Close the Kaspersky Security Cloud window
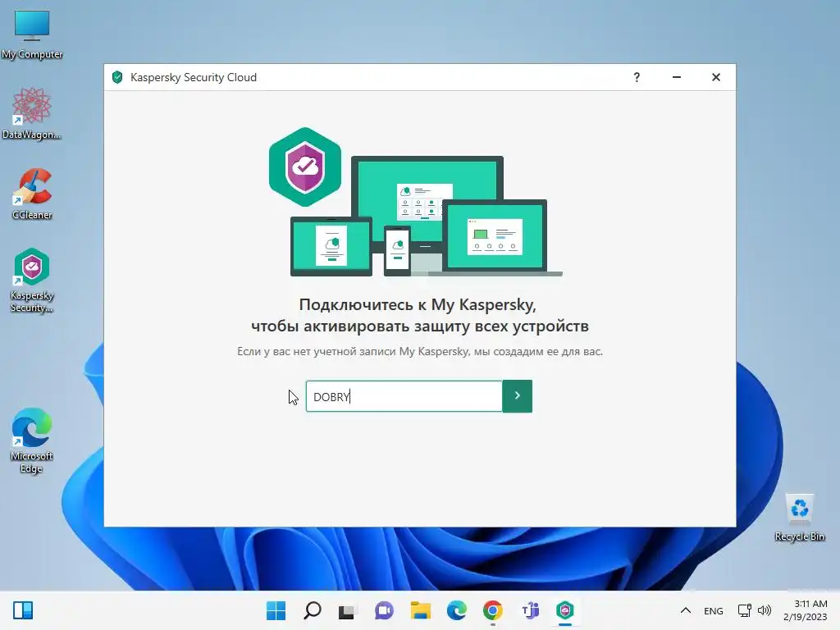This screenshot has width=840, height=630. point(715,77)
